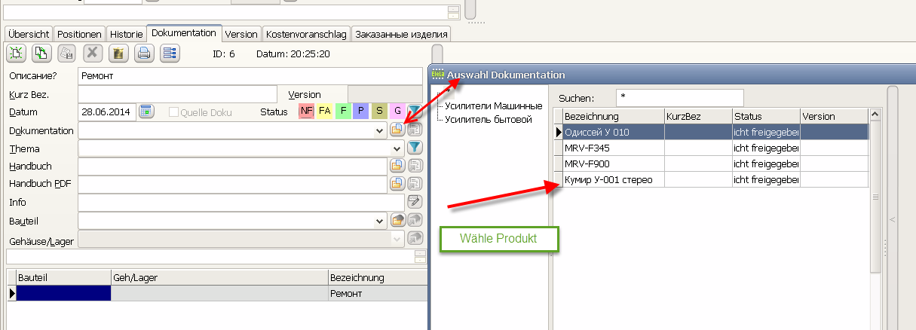
Task: Click the printer toolbar icon
Action: pyautogui.click(x=144, y=53)
